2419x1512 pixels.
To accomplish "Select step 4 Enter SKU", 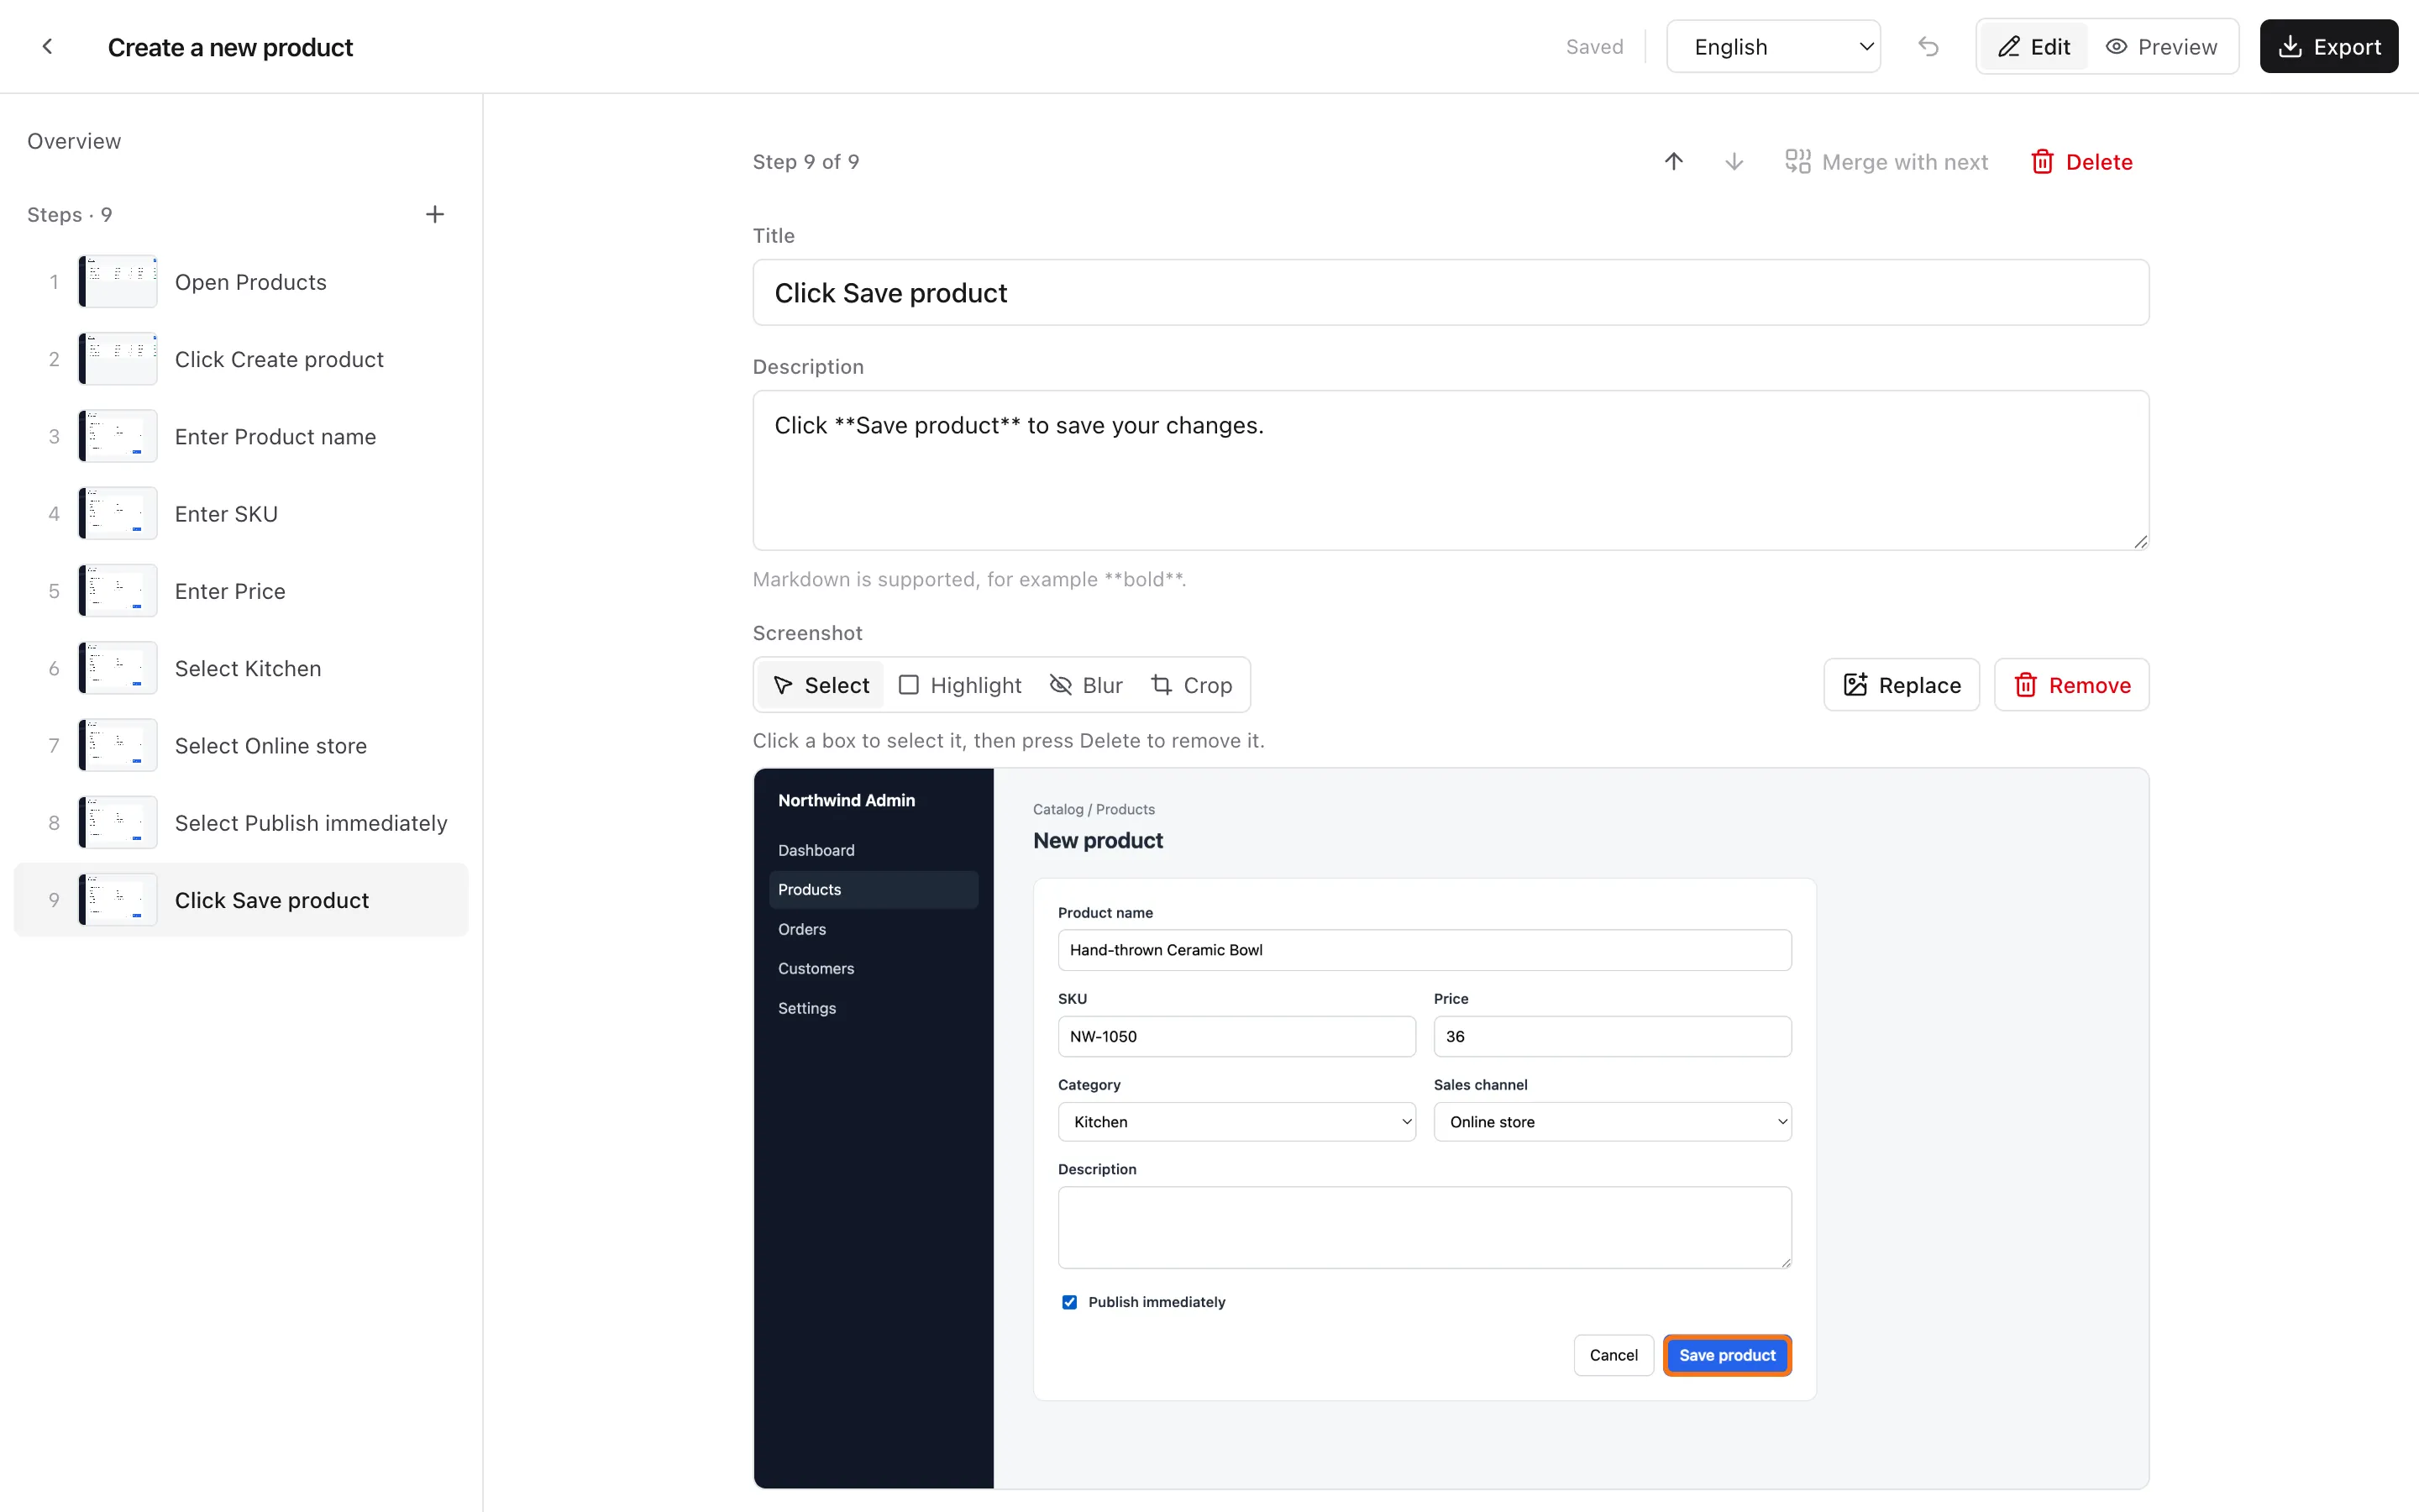I will (241, 513).
